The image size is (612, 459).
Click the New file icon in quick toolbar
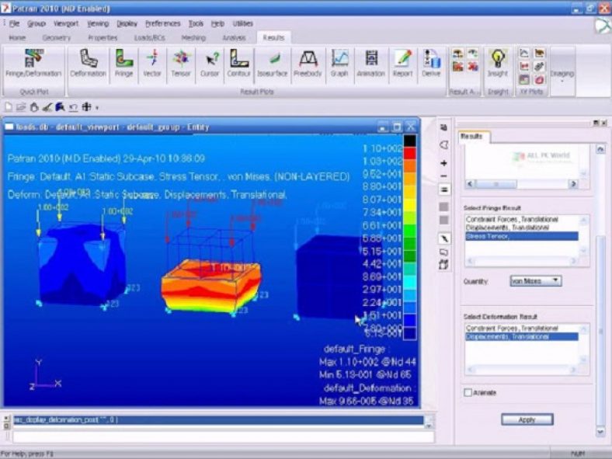tap(9, 107)
